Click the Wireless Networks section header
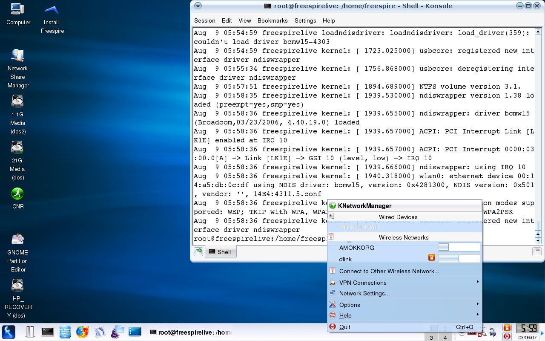 404,237
